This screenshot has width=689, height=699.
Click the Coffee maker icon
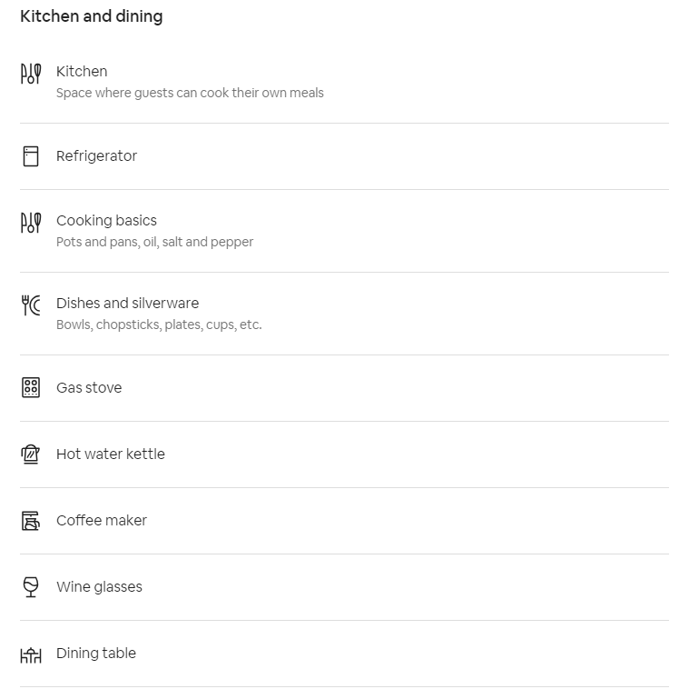(31, 521)
